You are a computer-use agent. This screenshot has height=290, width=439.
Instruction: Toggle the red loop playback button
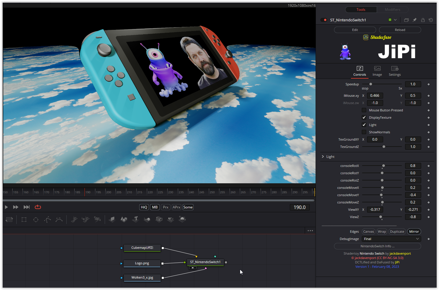[x=38, y=207]
